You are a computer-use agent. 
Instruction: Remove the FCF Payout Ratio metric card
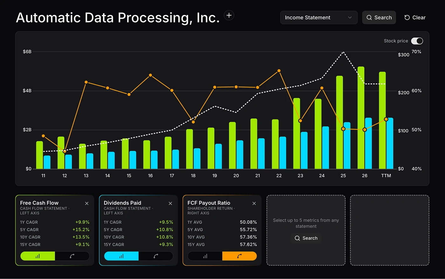tap(254, 203)
